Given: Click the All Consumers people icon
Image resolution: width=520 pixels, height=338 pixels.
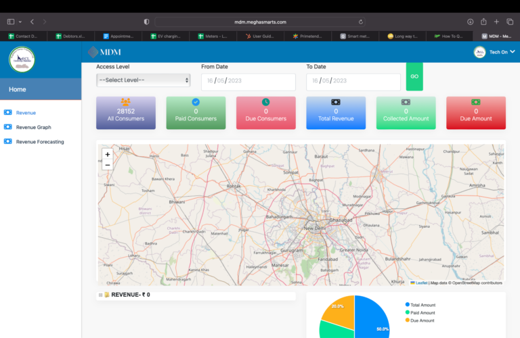Looking at the screenshot, I should click(x=125, y=101).
